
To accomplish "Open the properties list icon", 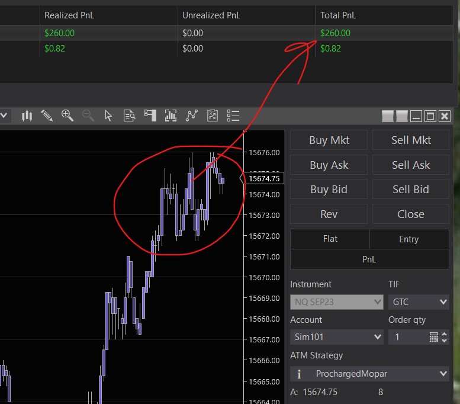I will 233,116.
